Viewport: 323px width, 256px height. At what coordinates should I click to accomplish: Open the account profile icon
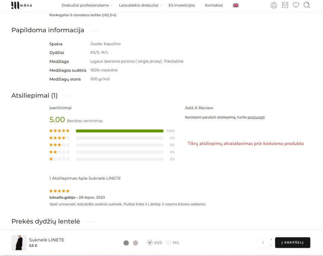[274, 5]
